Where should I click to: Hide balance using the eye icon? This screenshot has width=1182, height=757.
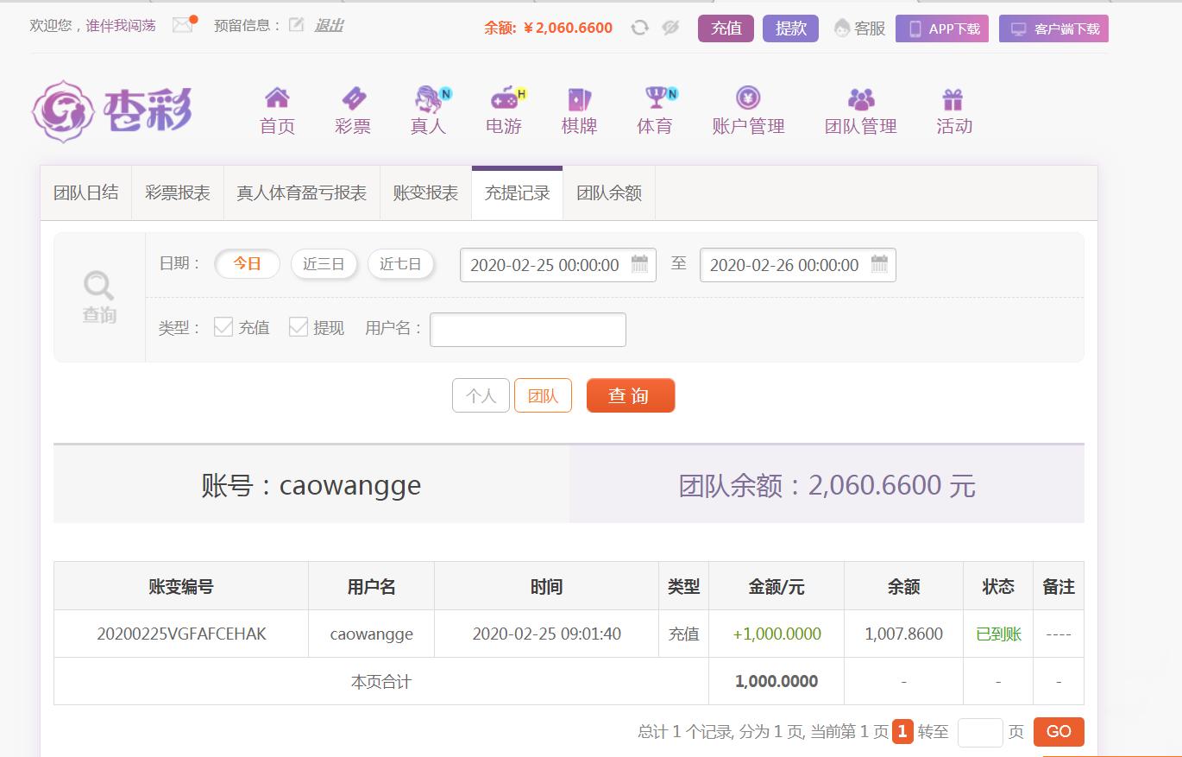pyautogui.click(x=670, y=28)
